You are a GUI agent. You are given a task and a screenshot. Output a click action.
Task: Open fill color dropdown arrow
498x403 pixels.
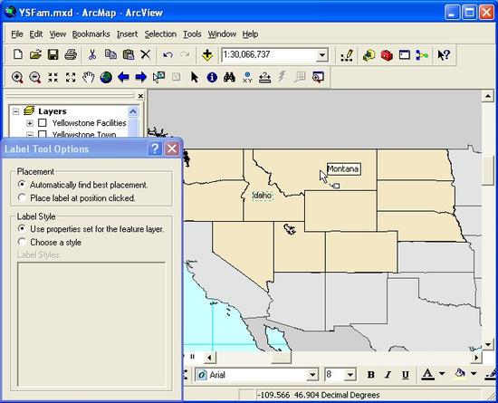[474, 374]
